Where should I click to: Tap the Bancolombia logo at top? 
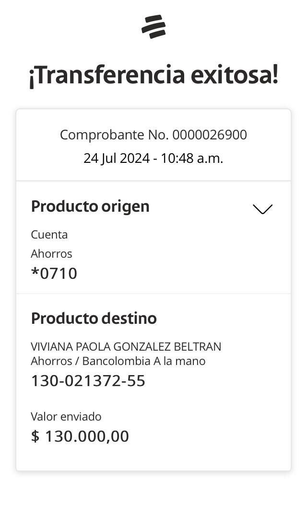tap(153, 26)
